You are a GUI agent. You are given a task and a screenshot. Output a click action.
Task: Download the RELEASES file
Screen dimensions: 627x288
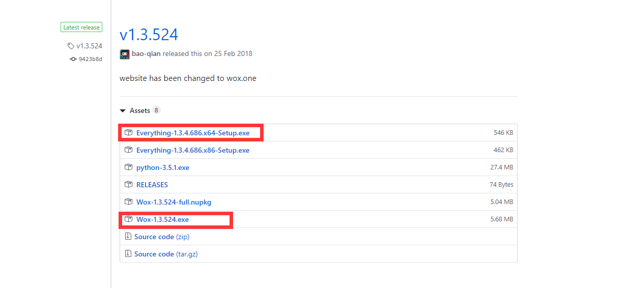(152, 185)
